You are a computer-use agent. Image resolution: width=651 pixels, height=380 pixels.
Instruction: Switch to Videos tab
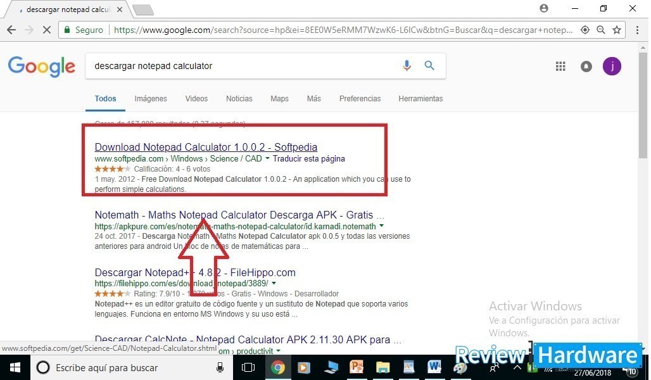[196, 98]
